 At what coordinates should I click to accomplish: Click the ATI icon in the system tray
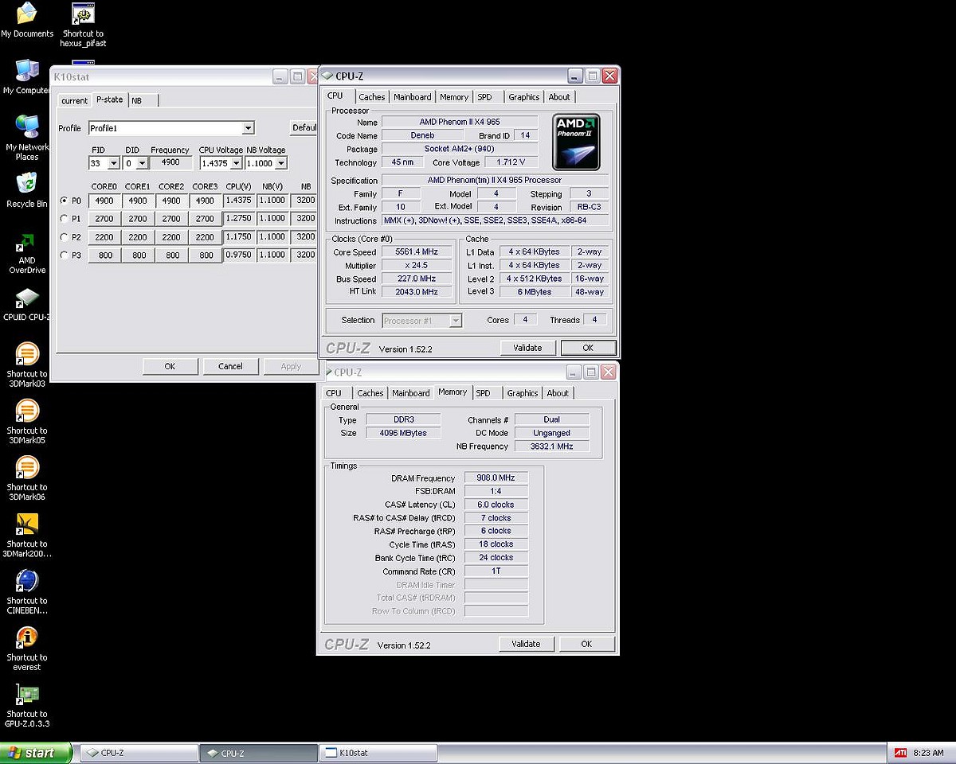coord(900,753)
